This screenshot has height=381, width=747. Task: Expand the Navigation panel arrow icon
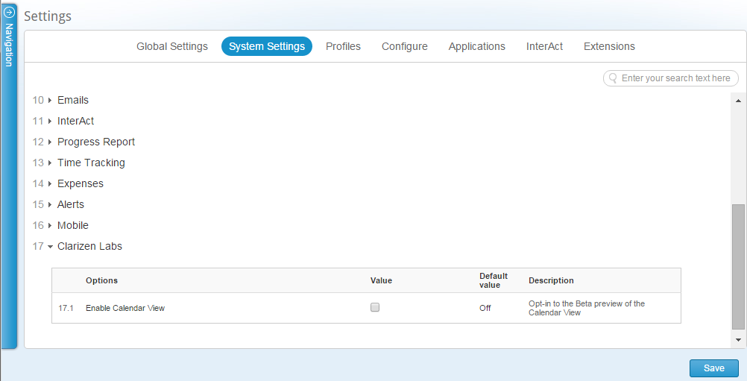coord(9,12)
